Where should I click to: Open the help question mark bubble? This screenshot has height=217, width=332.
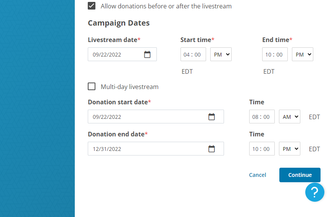315,192
